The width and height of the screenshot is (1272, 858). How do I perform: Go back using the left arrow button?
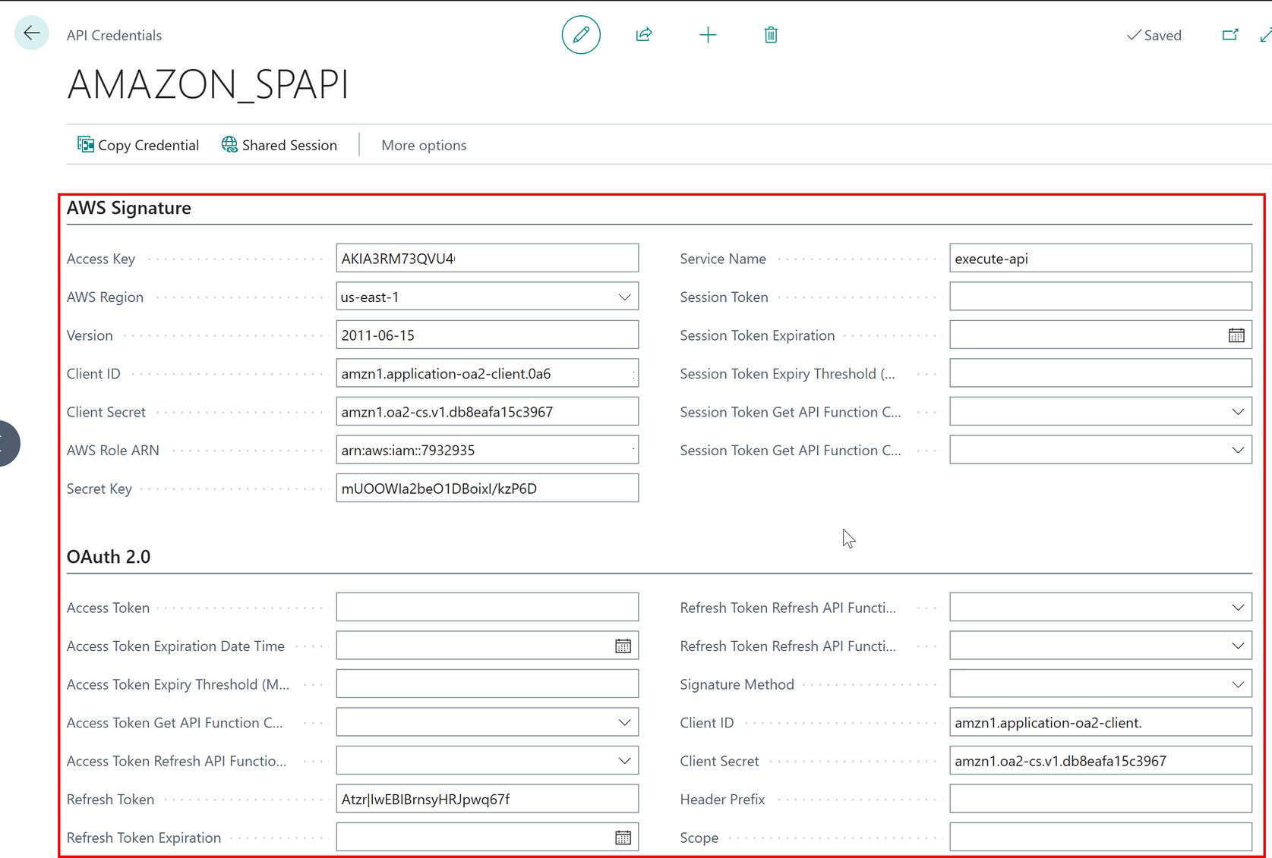pyautogui.click(x=32, y=33)
